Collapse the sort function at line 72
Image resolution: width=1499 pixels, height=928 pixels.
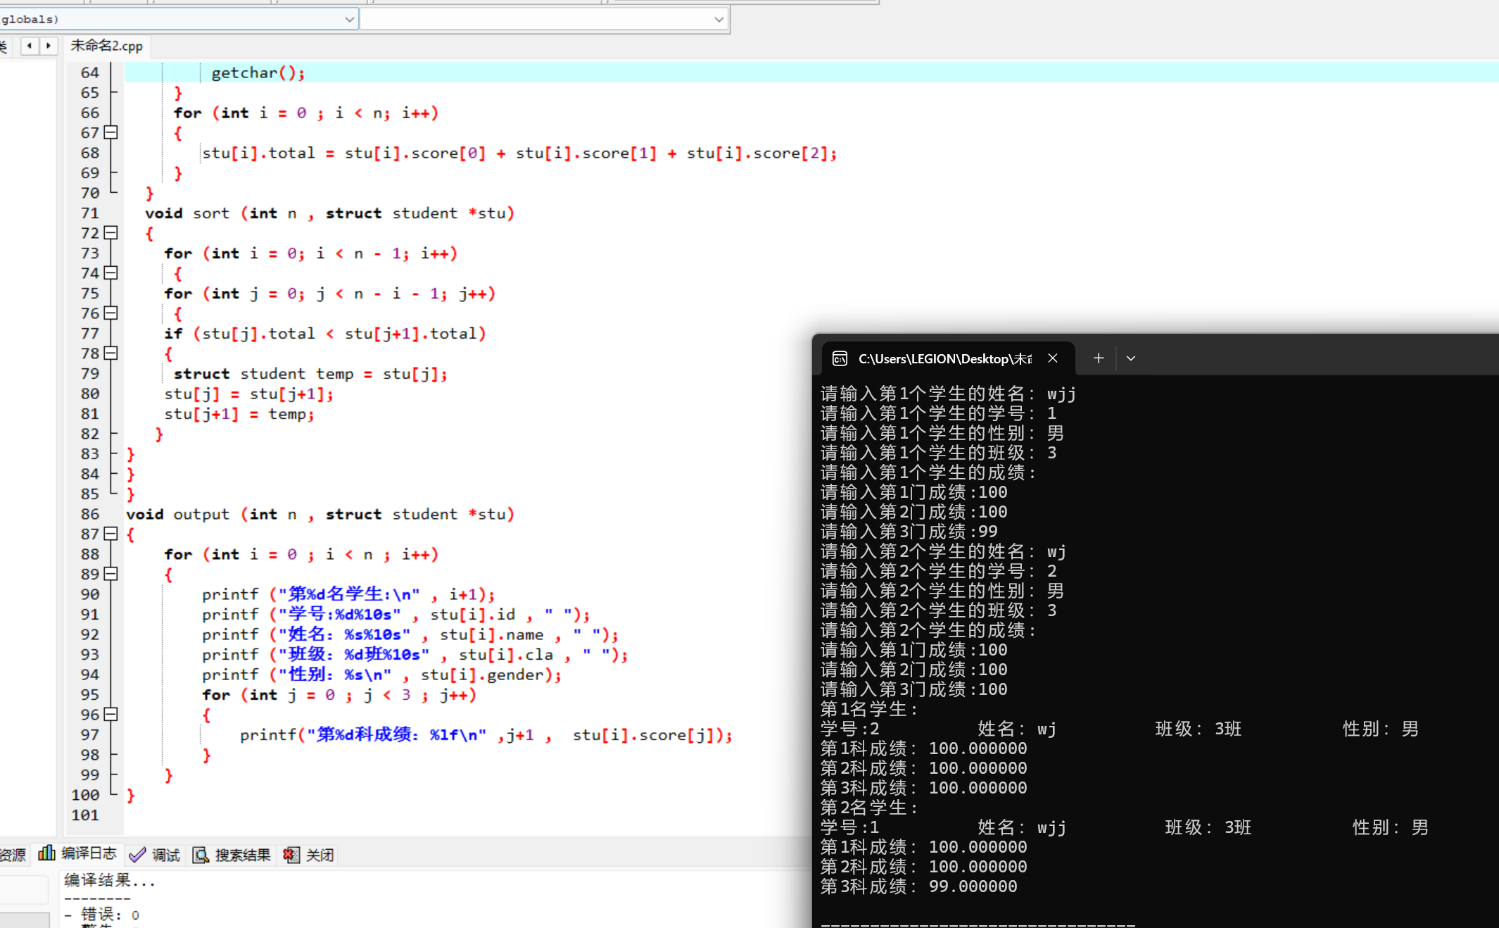[x=110, y=232]
